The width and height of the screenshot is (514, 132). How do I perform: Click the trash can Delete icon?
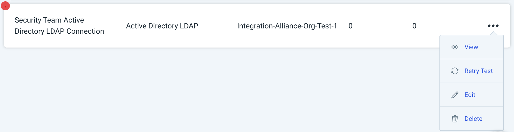pos(455,119)
